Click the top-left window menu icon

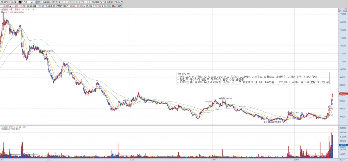[1, 2]
